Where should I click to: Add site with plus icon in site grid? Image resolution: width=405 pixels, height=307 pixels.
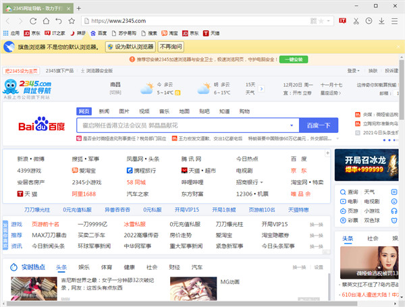[x=327, y=153]
